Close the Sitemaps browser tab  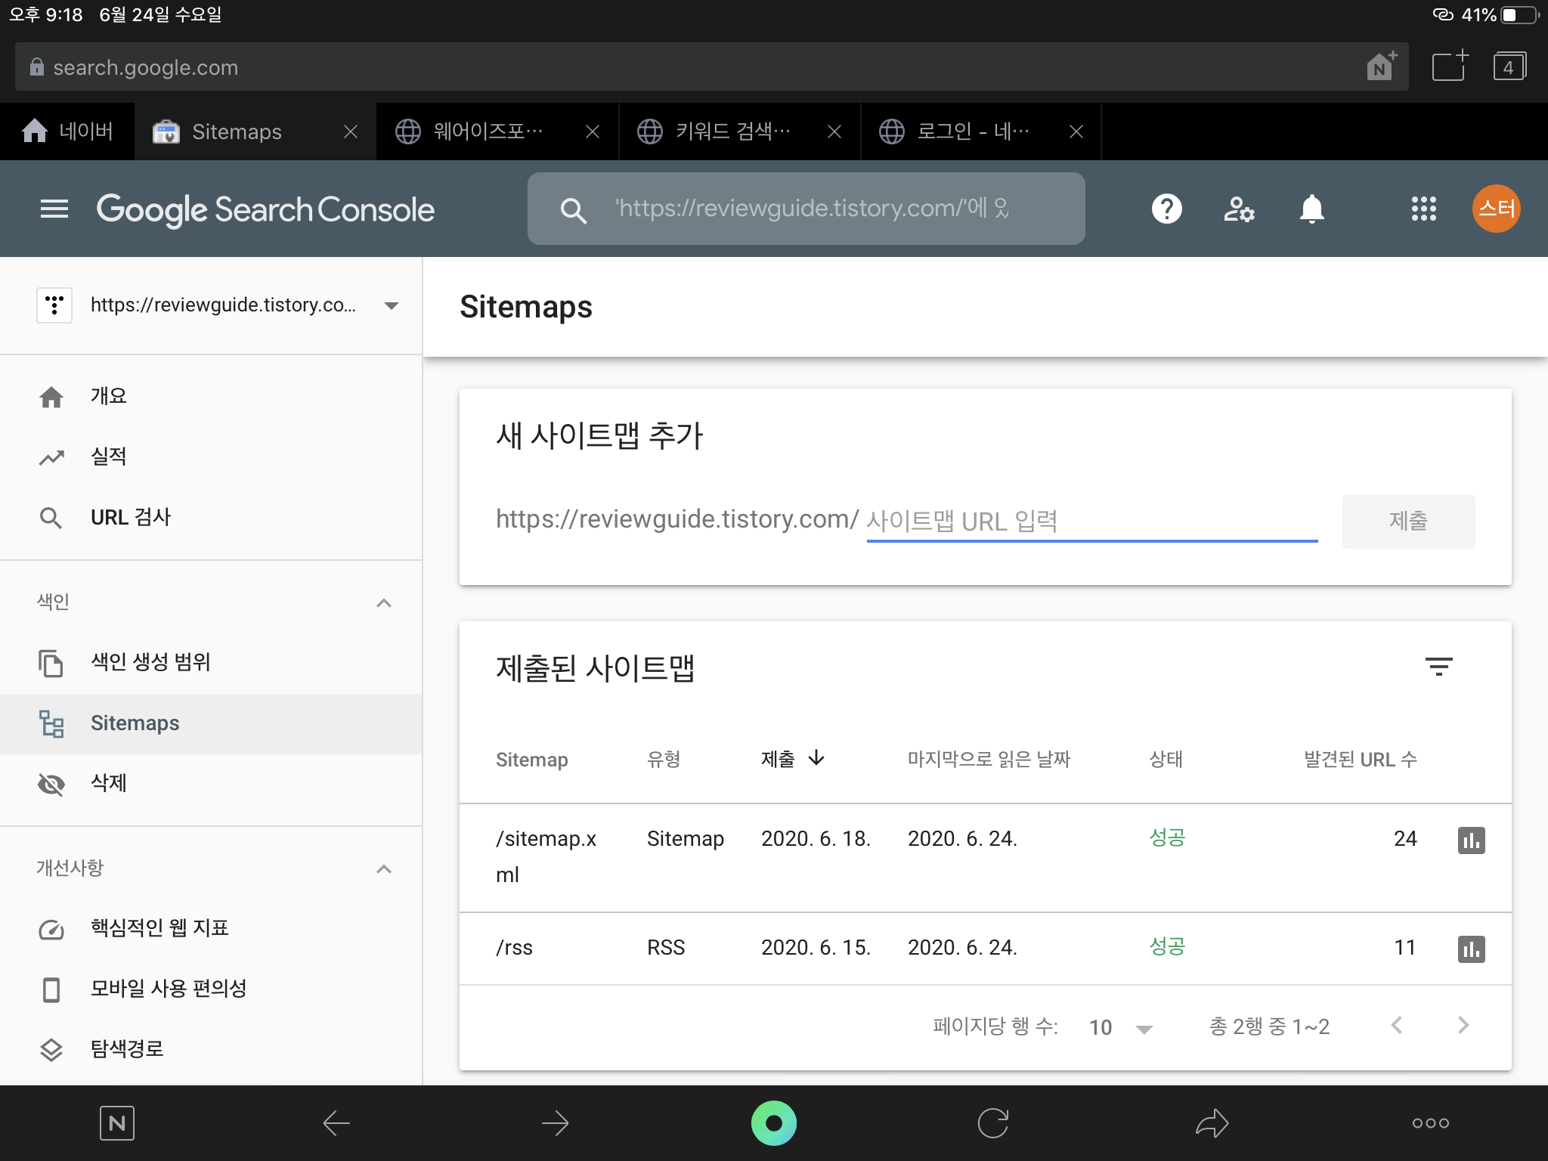pyautogui.click(x=351, y=132)
